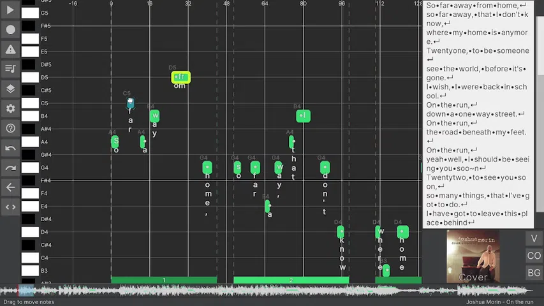Click inside the lyrics text area
This screenshot has height=306, width=544.
(x=478, y=114)
